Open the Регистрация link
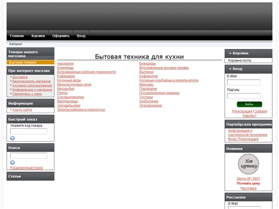279x209 pixels. 242,111
